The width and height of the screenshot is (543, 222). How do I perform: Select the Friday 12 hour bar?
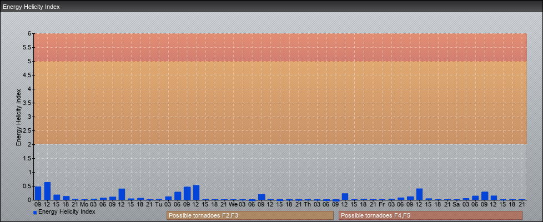pyautogui.click(x=419, y=194)
